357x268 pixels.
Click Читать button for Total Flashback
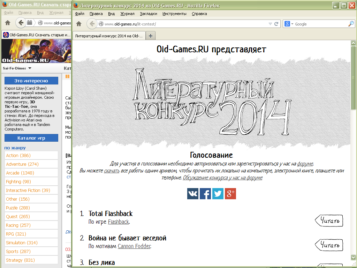[x=329, y=221]
